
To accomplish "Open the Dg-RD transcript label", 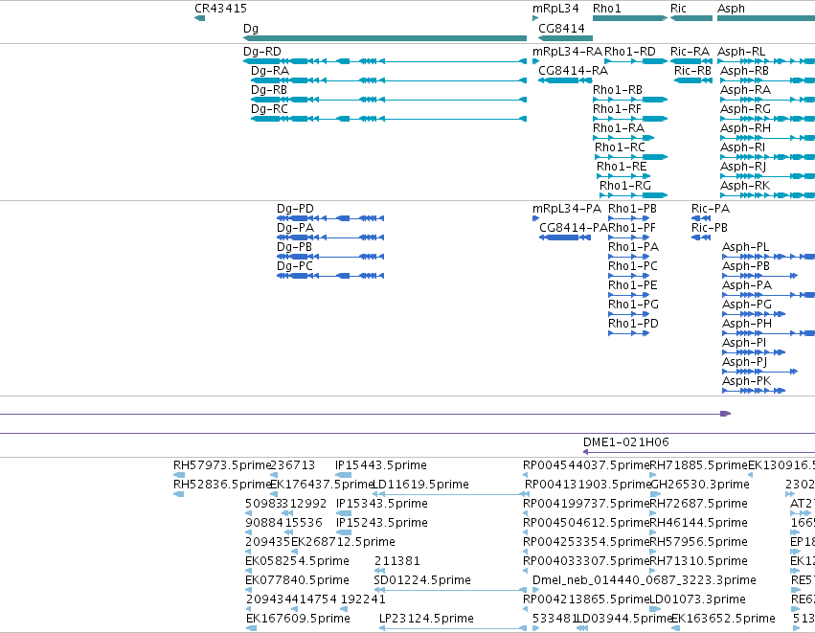I will 262,52.
